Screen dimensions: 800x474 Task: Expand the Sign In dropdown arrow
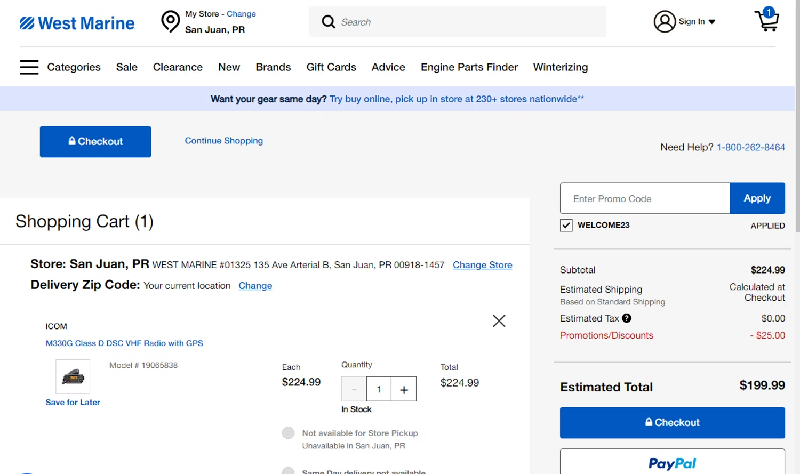point(712,22)
